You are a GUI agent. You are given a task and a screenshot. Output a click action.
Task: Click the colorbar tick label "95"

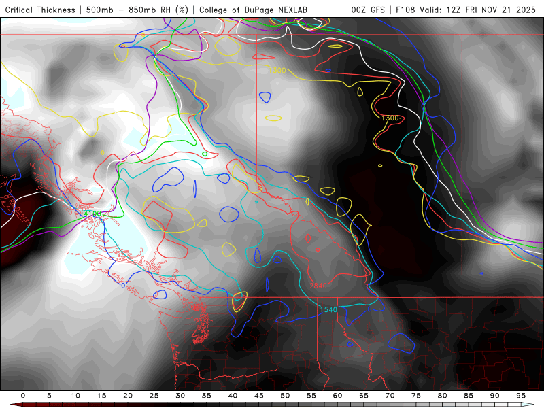521,396
